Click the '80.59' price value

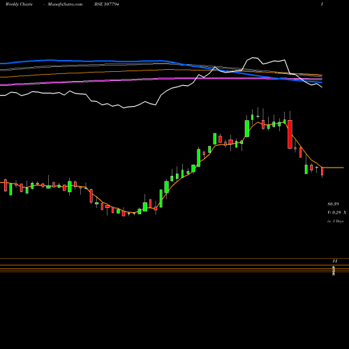tap(333, 204)
